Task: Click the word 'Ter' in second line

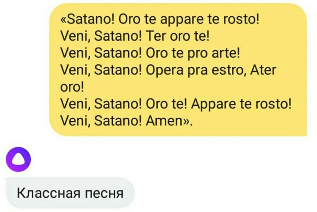Action: click(x=156, y=37)
